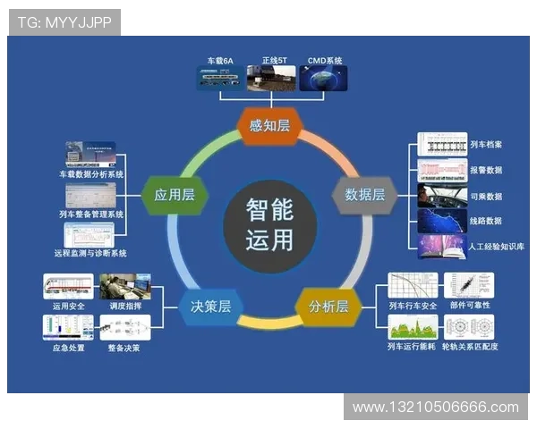This screenshot has width=537, height=429.
Task: Click the 车载数据分析系统 caption
Action: 91,174
